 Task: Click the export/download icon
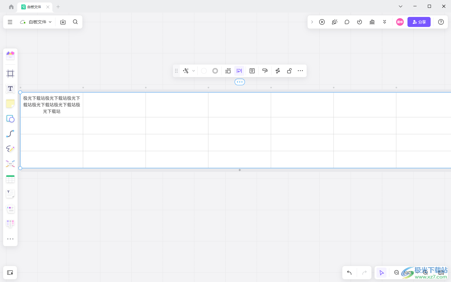point(63,22)
